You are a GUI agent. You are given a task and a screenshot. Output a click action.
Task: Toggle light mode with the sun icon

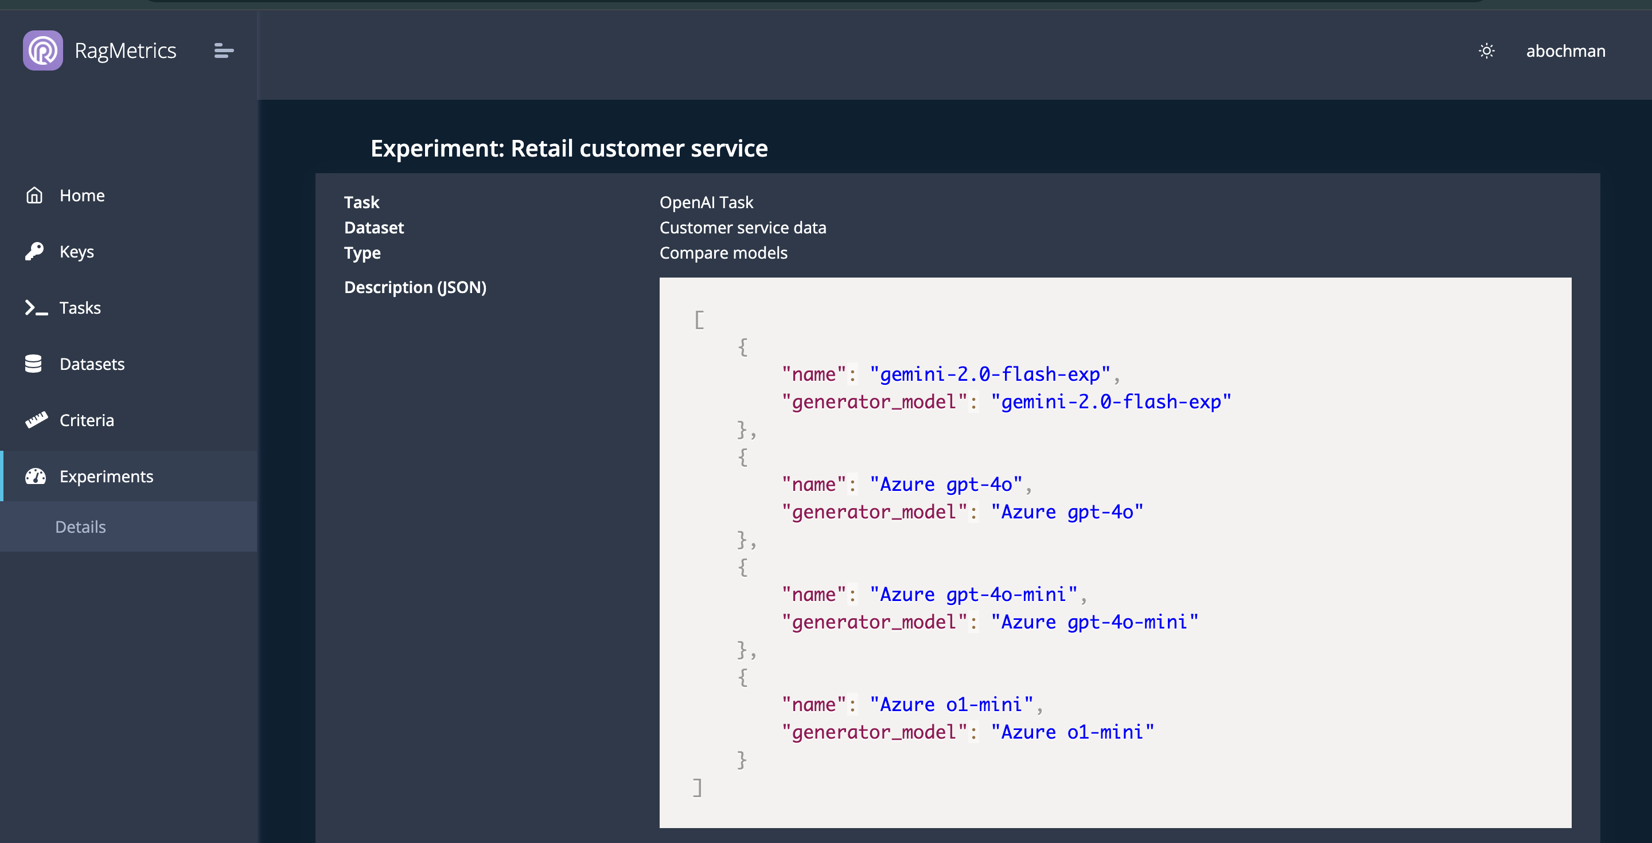[1487, 50]
